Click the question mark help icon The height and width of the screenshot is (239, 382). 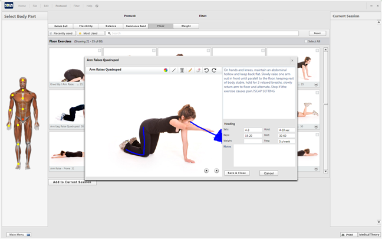pos(97,6)
